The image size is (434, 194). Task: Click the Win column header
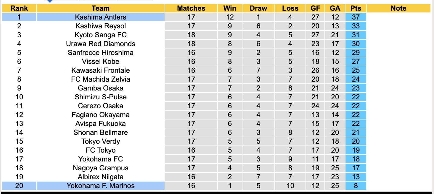230,8
